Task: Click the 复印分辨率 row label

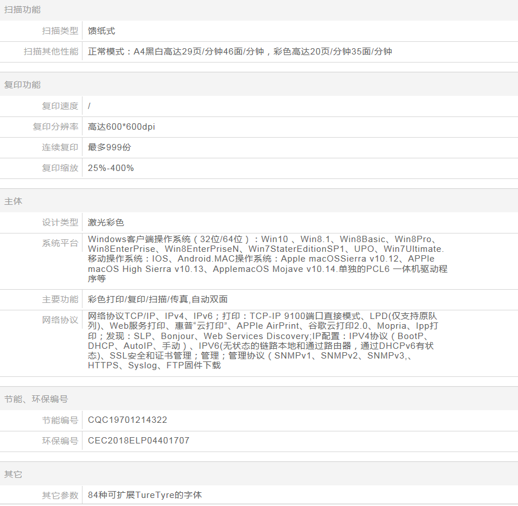Action: pyautogui.click(x=55, y=127)
